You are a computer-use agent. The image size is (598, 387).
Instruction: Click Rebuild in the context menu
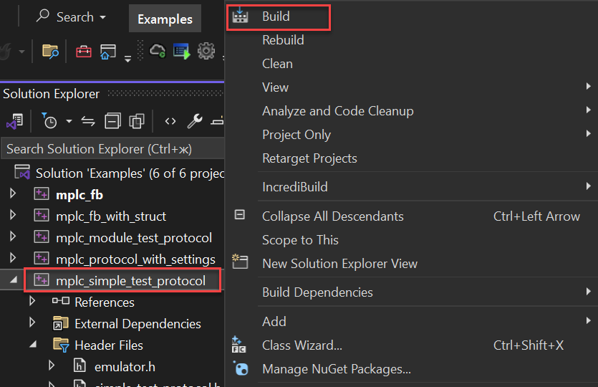(x=283, y=40)
